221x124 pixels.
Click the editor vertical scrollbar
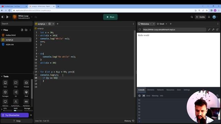tap(135, 63)
